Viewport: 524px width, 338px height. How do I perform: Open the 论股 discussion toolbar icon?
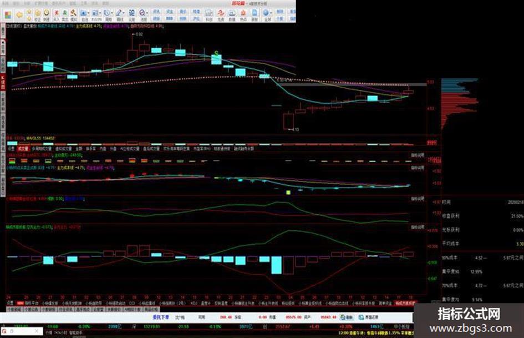(131, 15)
